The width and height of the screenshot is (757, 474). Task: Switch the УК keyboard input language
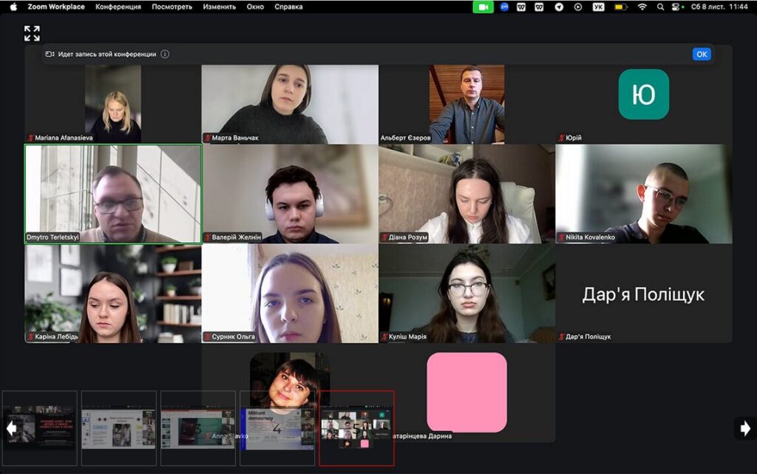tap(599, 7)
